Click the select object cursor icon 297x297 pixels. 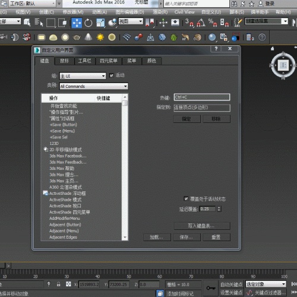pyautogui.click(x=27, y=23)
